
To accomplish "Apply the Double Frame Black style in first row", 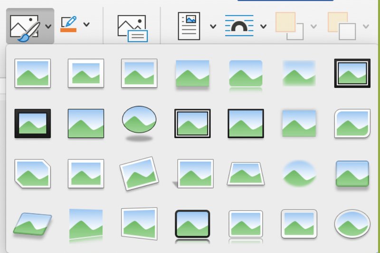I will pos(352,73).
